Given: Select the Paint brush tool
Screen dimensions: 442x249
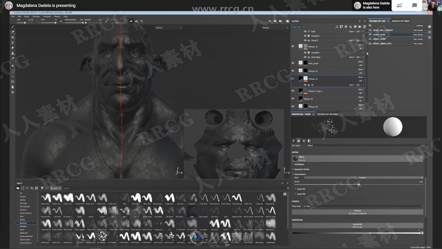Looking at the screenshot, I should coord(13,27).
